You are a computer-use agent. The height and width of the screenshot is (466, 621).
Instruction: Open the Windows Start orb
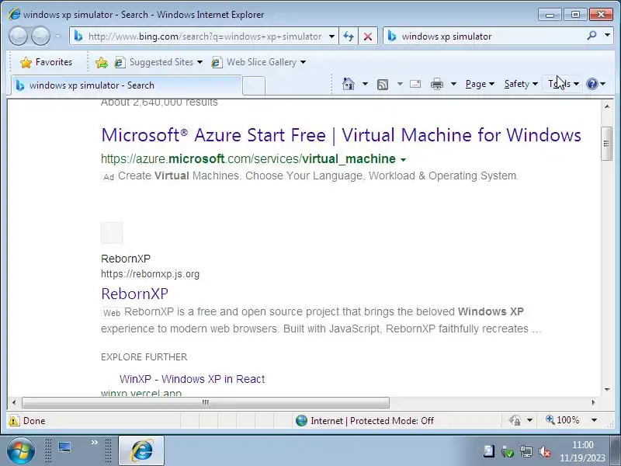tap(20, 451)
